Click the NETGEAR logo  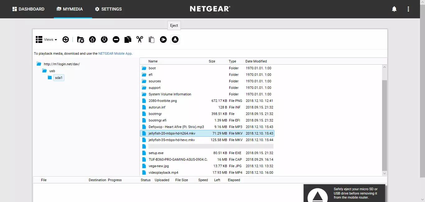click(210, 9)
